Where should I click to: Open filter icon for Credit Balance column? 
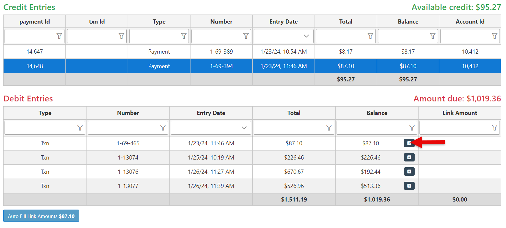tap(432, 36)
